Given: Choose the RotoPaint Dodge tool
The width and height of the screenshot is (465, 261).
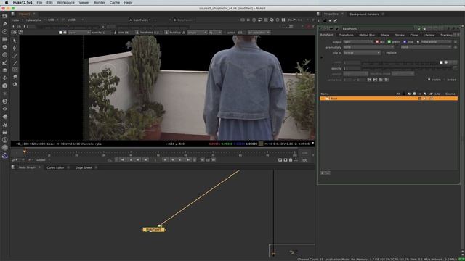Looking at the screenshot, I should [x=15, y=84].
